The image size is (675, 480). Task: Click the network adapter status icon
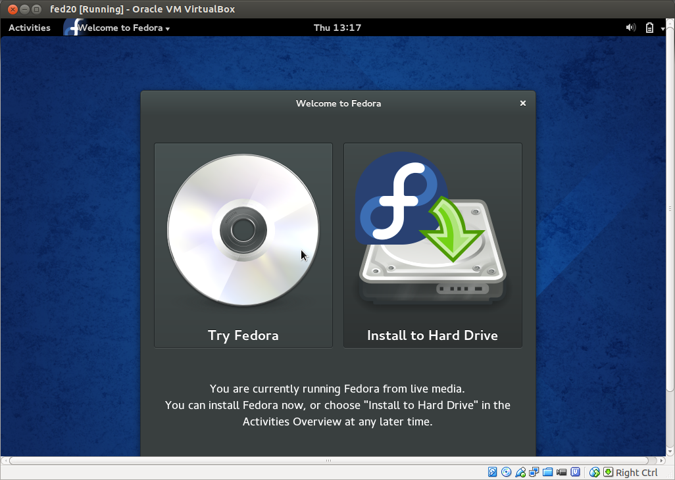[520, 472]
